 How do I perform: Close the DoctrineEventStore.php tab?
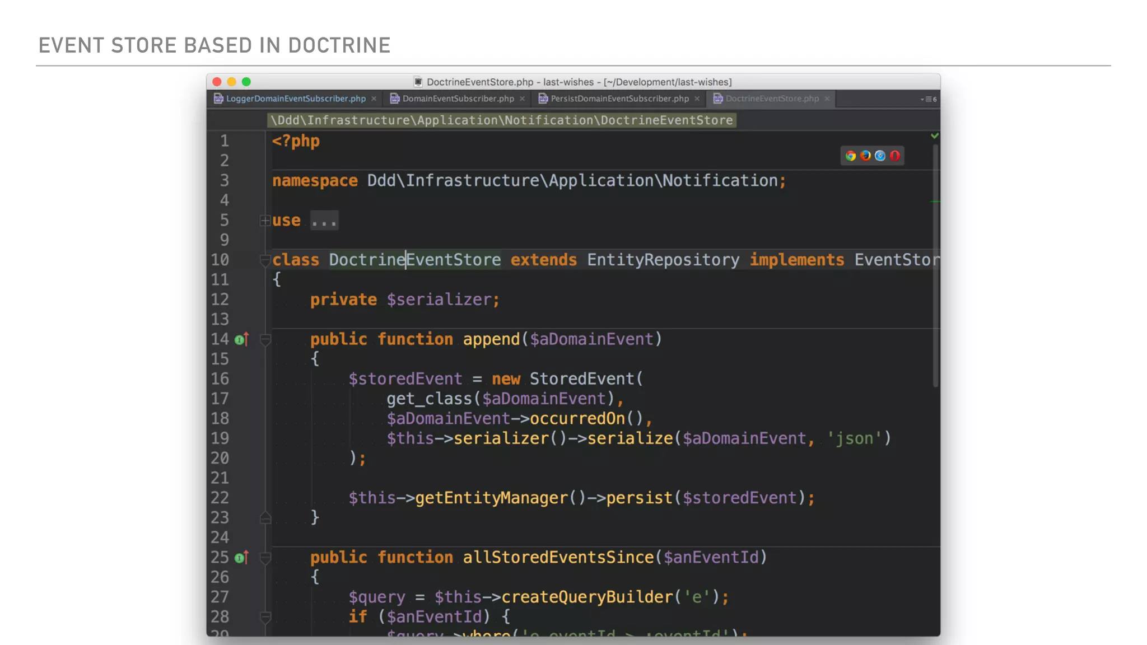(827, 99)
